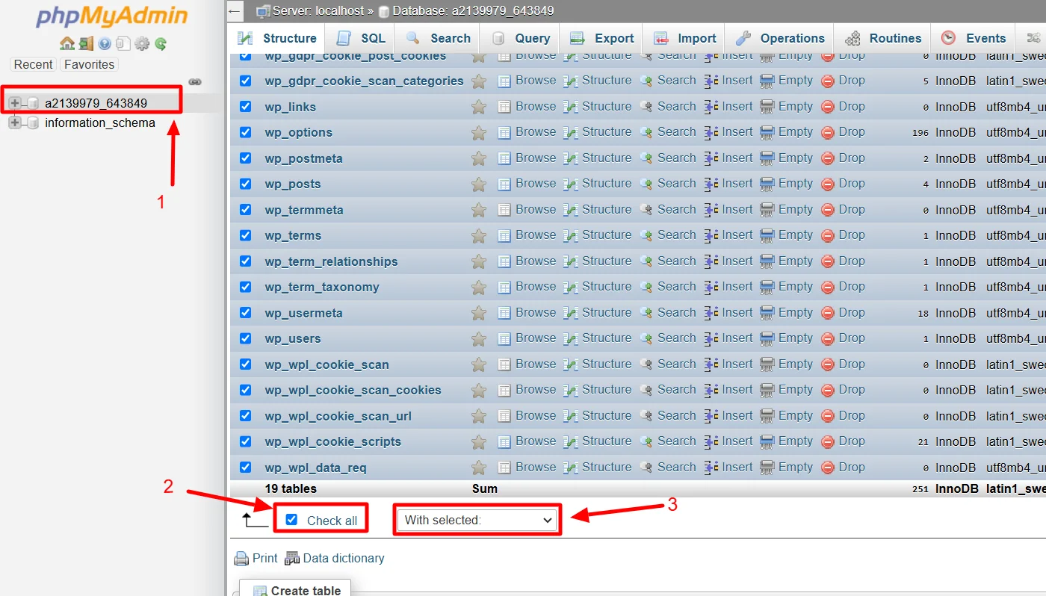Uncheck the wp_posts table checkbox
Screen dimensions: 1046x596
coord(245,184)
